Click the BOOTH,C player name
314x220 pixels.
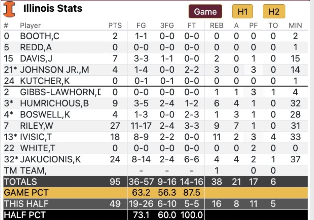(x=40, y=36)
